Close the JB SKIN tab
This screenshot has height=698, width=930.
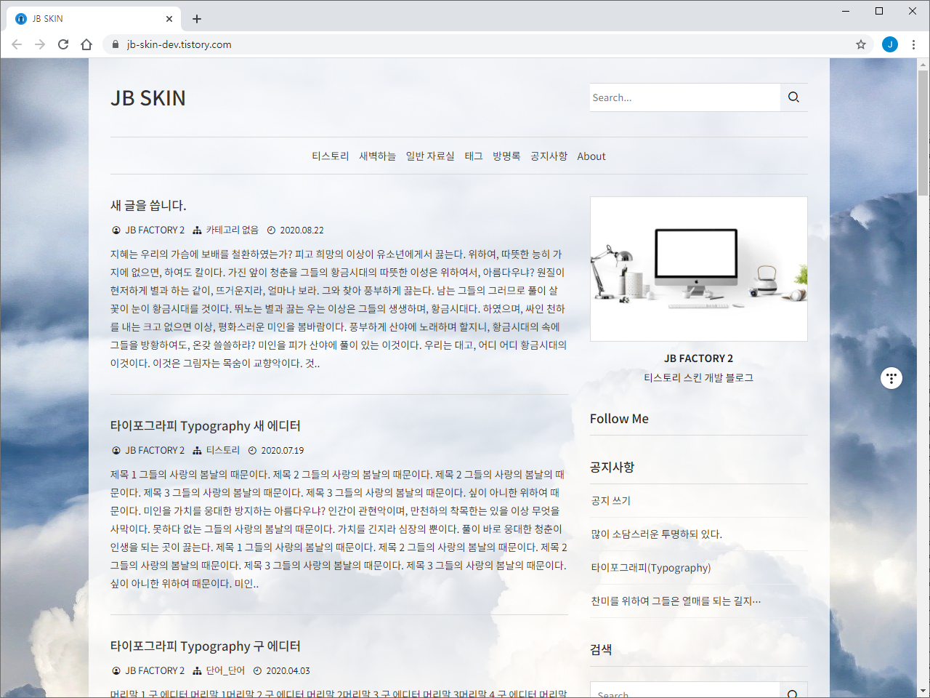coord(169,19)
